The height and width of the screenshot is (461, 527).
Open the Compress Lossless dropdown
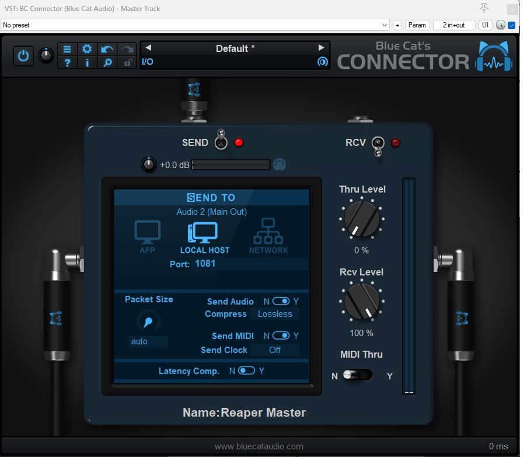pos(275,314)
